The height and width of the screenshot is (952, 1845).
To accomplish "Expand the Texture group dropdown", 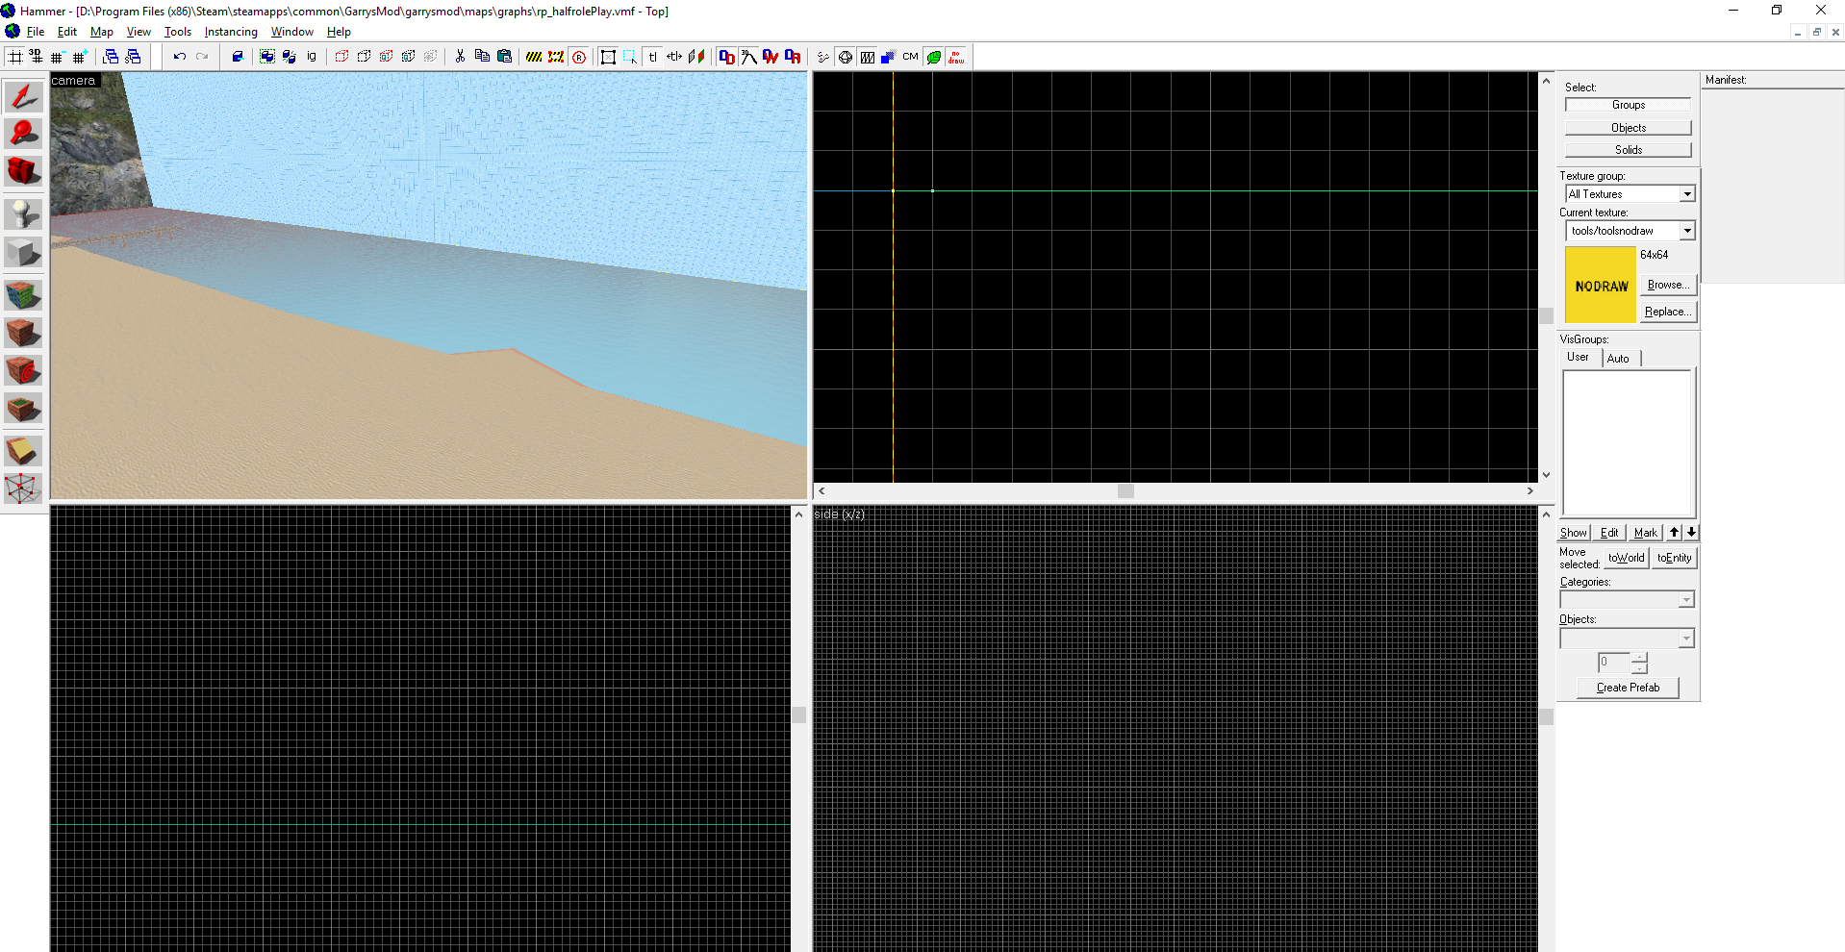I will pyautogui.click(x=1687, y=194).
